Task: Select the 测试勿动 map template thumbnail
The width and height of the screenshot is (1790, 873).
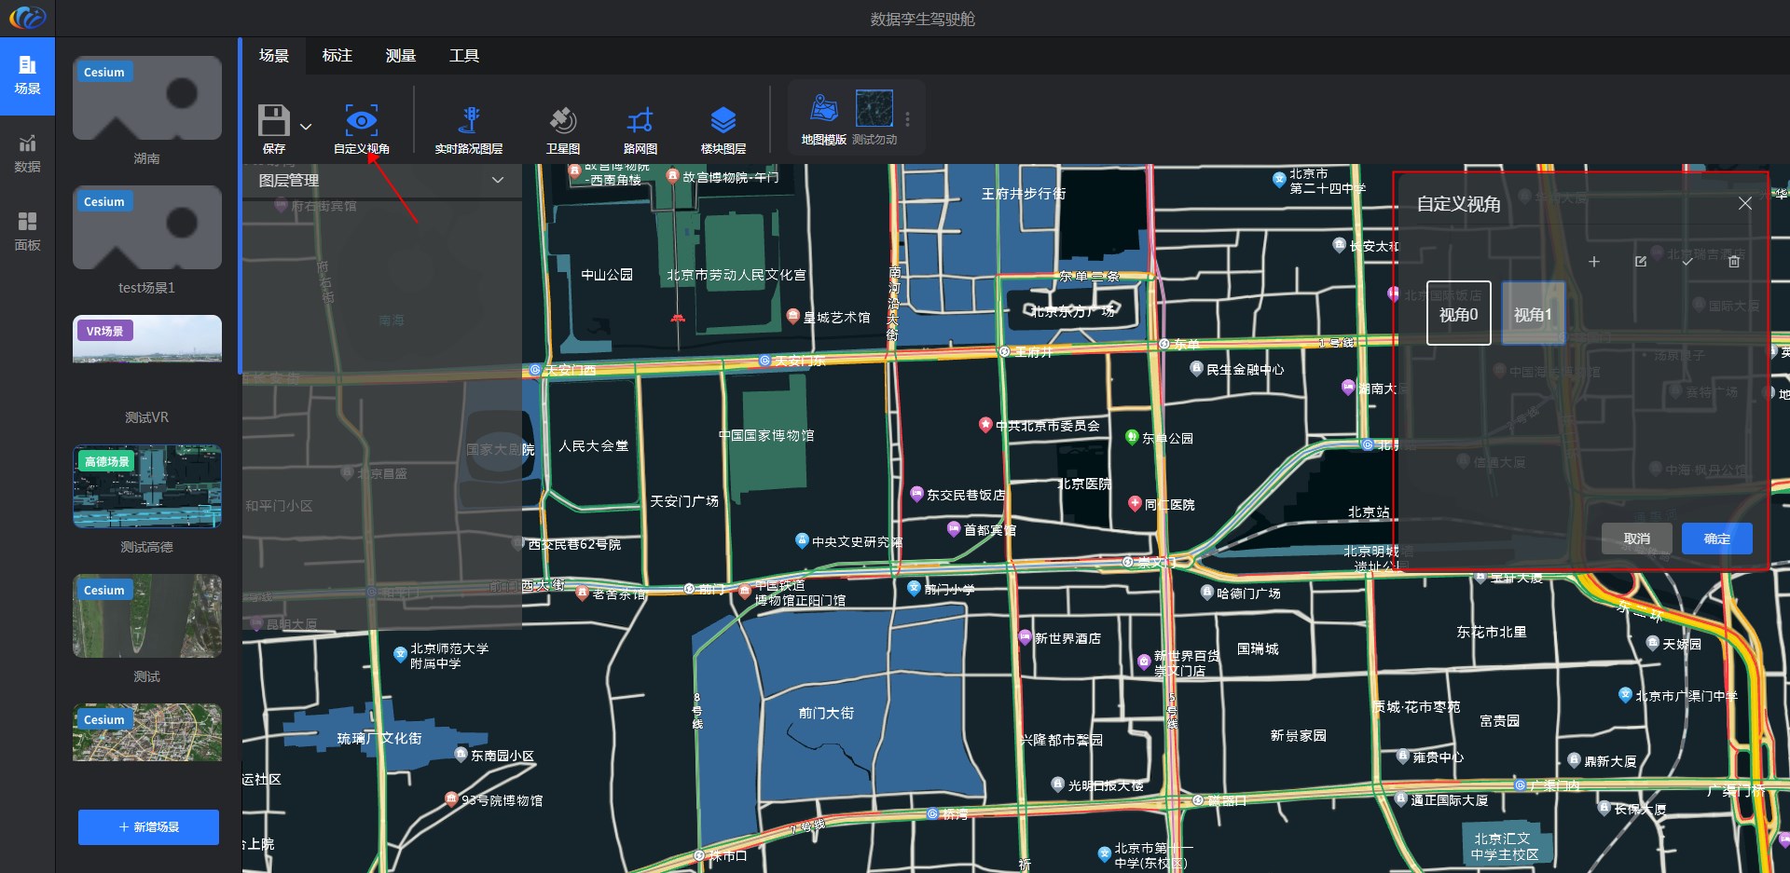Action: coord(874,109)
